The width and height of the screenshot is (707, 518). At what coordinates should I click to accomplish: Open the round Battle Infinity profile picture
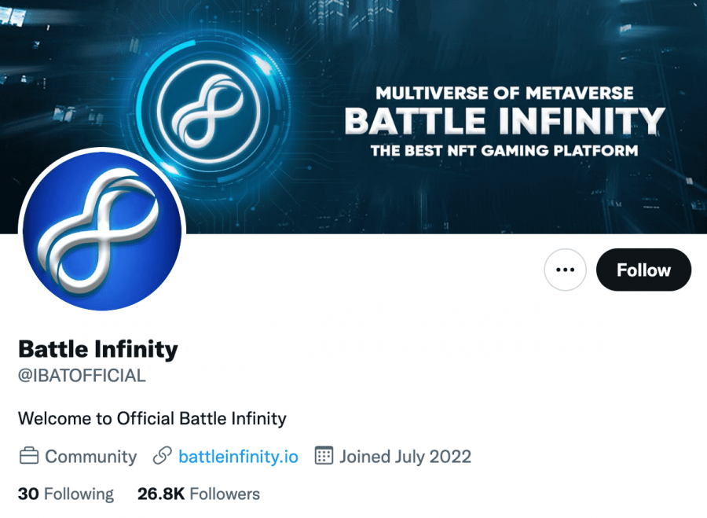[x=101, y=230]
